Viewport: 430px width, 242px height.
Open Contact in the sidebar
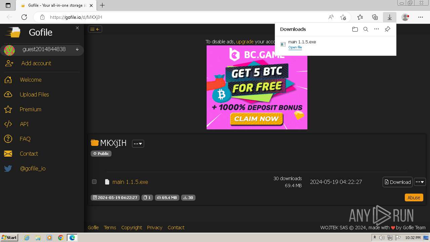pyautogui.click(x=29, y=154)
